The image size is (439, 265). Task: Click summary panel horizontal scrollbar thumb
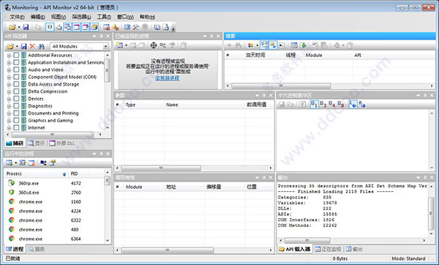(x=281, y=86)
